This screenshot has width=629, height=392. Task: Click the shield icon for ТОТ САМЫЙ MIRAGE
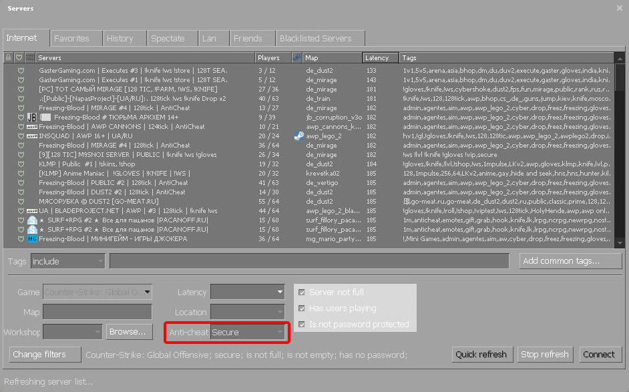pos(21,89)
